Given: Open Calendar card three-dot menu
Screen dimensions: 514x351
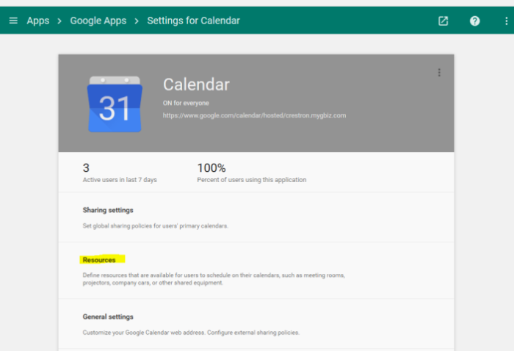Looking at the screenshot, I should point(439,73).
